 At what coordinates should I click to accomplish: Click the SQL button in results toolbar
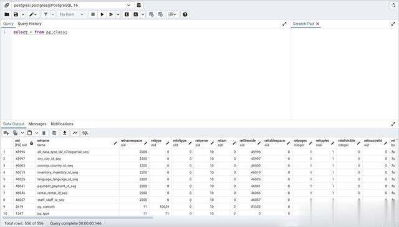85,133
